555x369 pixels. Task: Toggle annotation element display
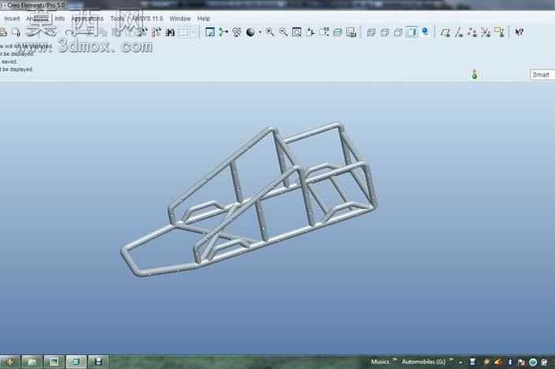point(500,32)
